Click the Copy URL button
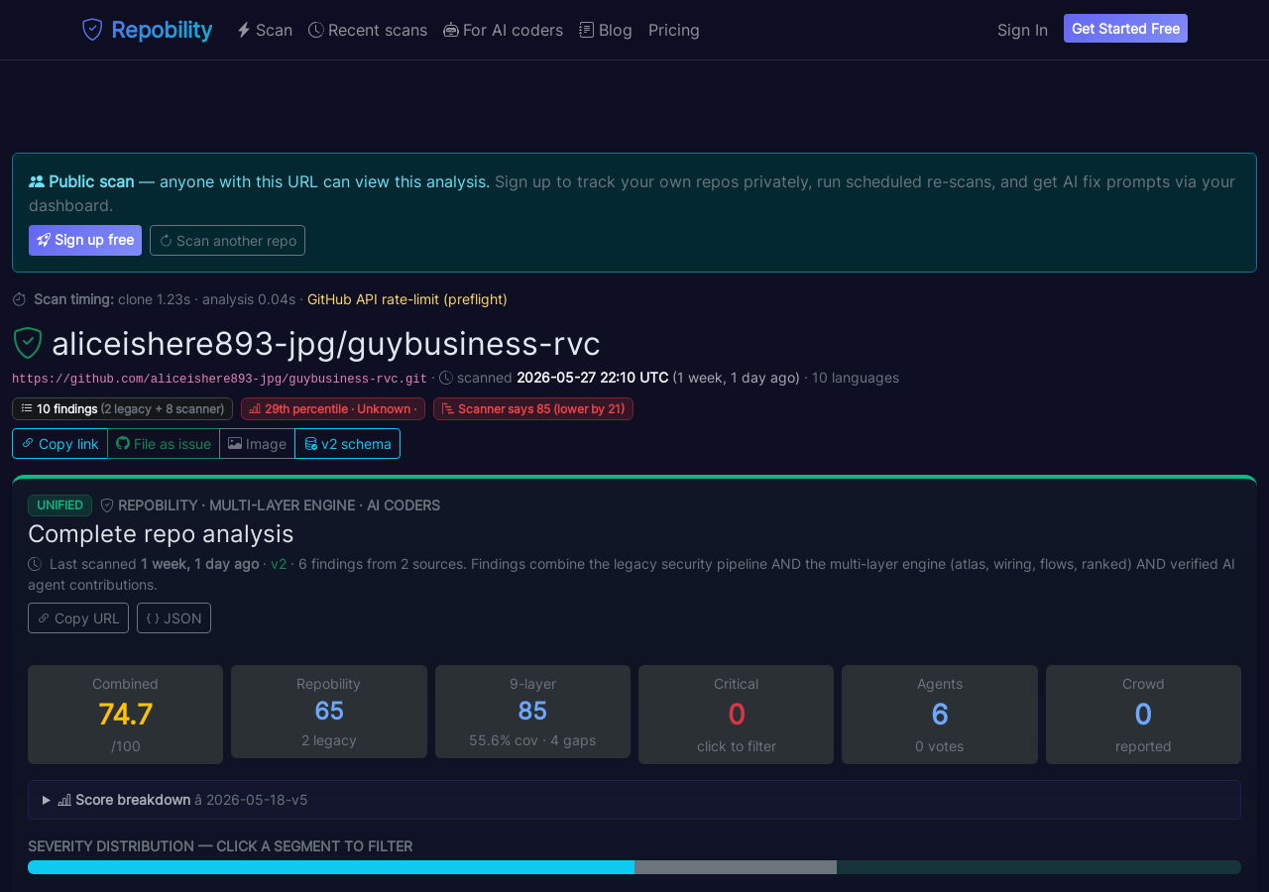Image resolution: width=1269 pixels, height=892 pixels. click(x=78, y=617)
